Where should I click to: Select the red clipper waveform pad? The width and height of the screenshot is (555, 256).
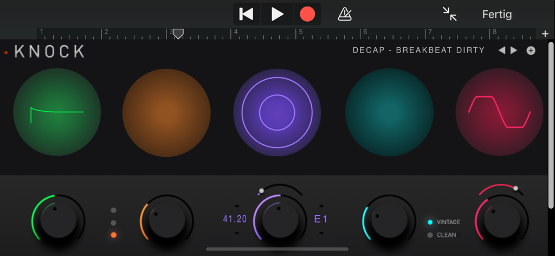point(499,112)
